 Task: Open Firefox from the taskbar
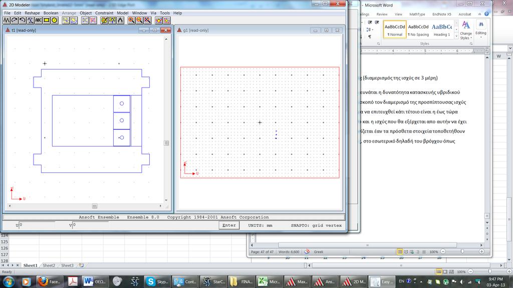[49, 281]
